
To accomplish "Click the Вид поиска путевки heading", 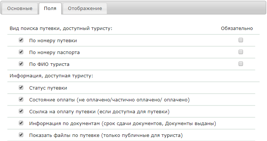I will [61, 28].
